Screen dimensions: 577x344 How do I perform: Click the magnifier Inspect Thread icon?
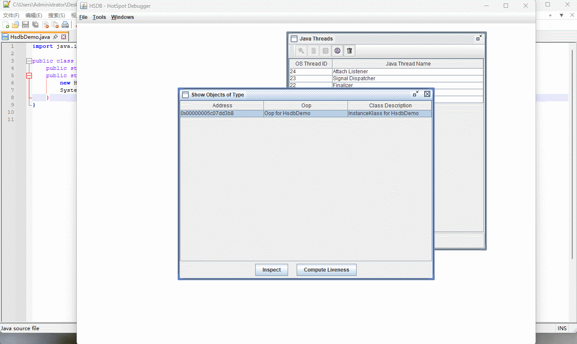click(301, 51)
